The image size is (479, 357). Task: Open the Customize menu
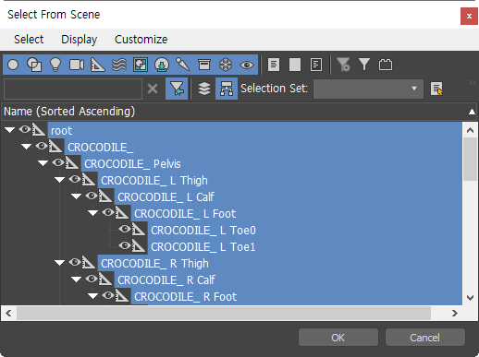pyautogui.click(x=141, y=40)
